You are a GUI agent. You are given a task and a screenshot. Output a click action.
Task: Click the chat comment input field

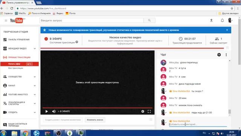[198, 124]
